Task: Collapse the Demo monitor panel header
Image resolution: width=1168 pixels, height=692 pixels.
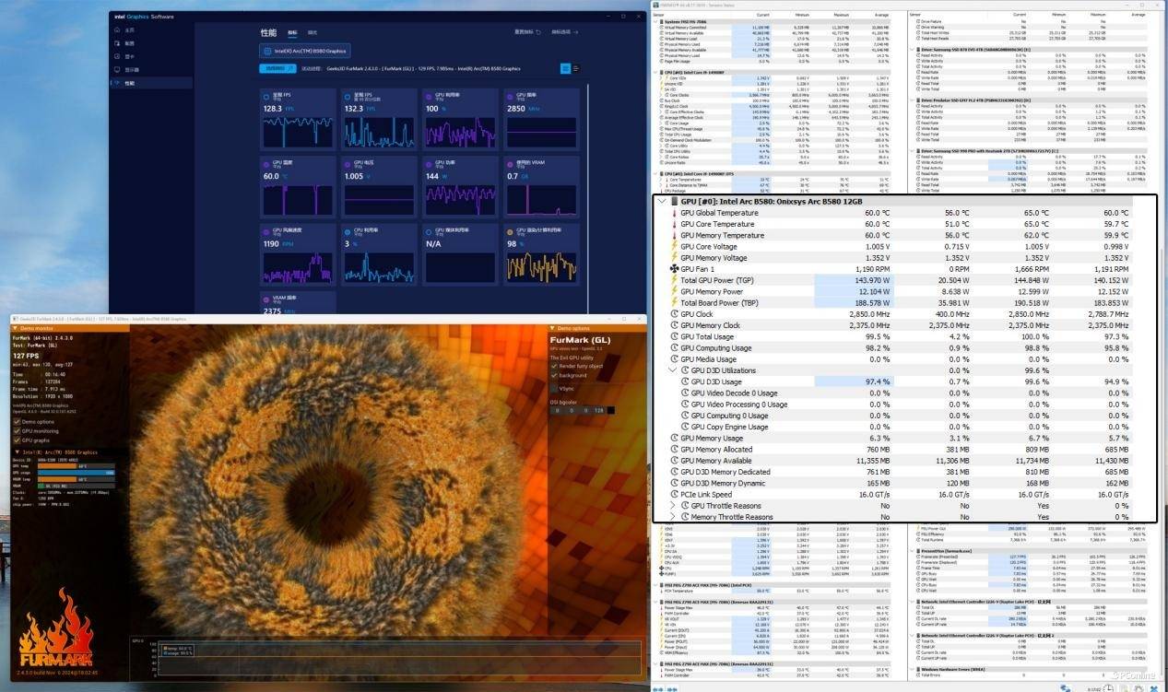Action: pyautogui.click(x=15, y=327)
